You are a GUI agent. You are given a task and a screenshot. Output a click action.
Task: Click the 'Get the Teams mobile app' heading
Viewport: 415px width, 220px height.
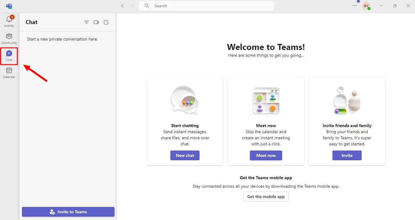point(266,178)
